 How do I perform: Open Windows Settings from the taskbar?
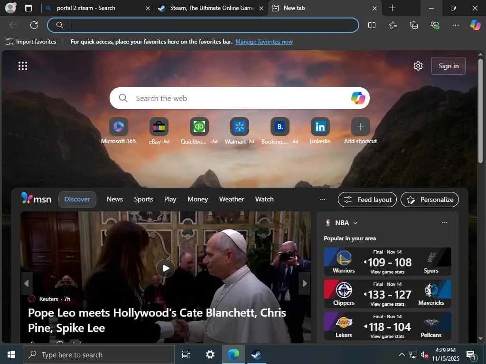(210, 355)
